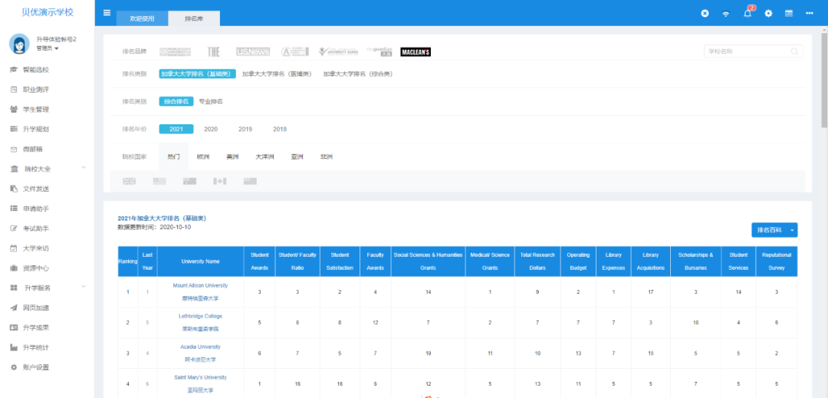Choose 专业排名 ranking type

[x=211, y=101]
